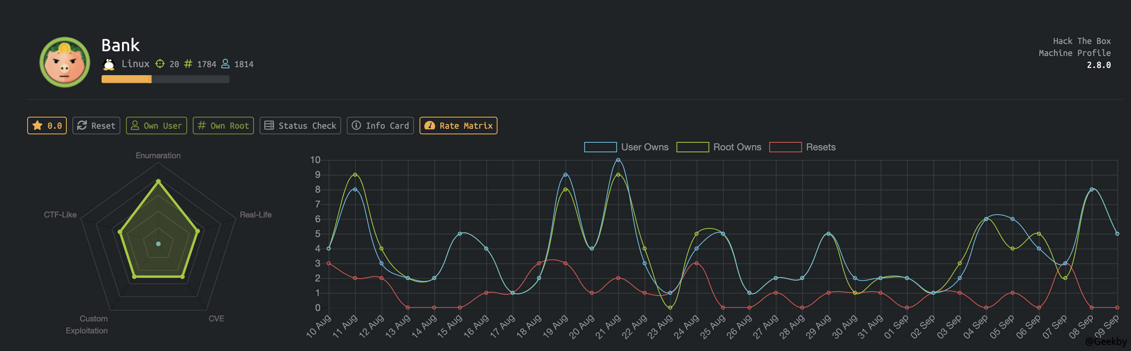1131x351 pixels.
Task: Click the star icon in rating button
Action: [x=38, y=126]
